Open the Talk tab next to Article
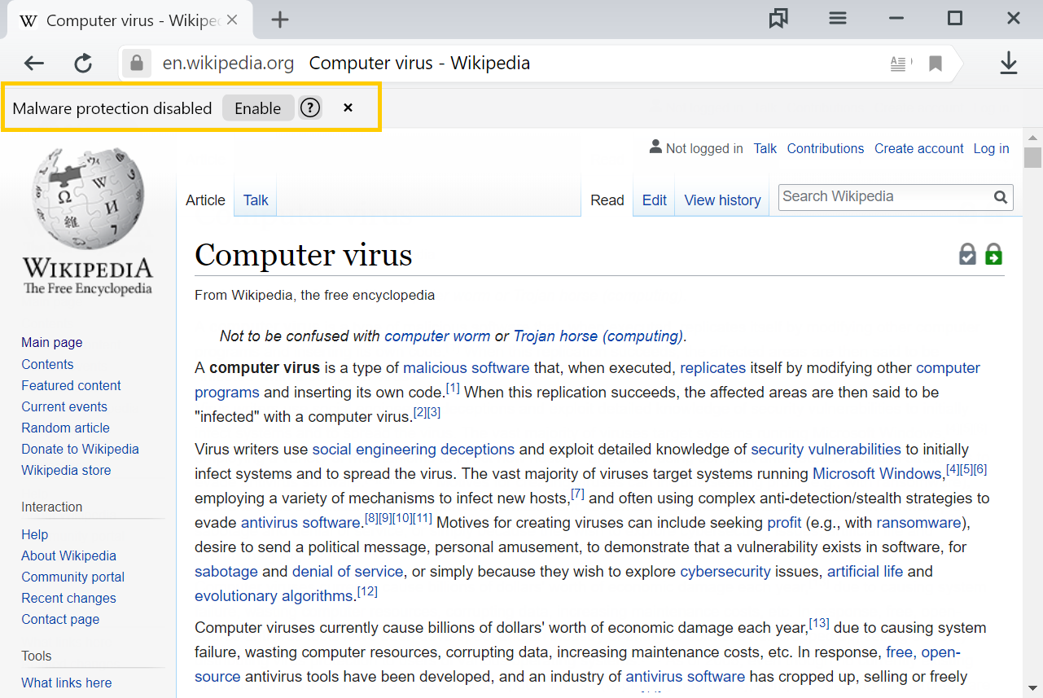Image resolution: width=1043 pixels, height=698 pixels. [x=256, y=200]
